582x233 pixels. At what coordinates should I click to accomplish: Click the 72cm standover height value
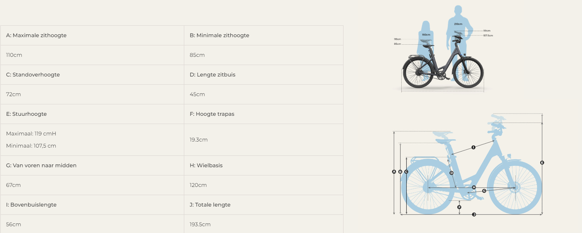point(14,94)
